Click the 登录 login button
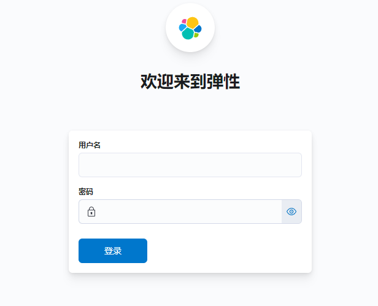This screenshot has height=306, width=378. 113,251
